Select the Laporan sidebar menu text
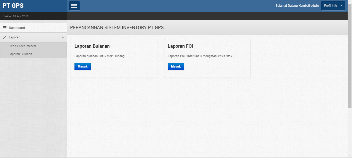Image resolution: width=352 pixels, height=158 pixels. click(14, 37)
